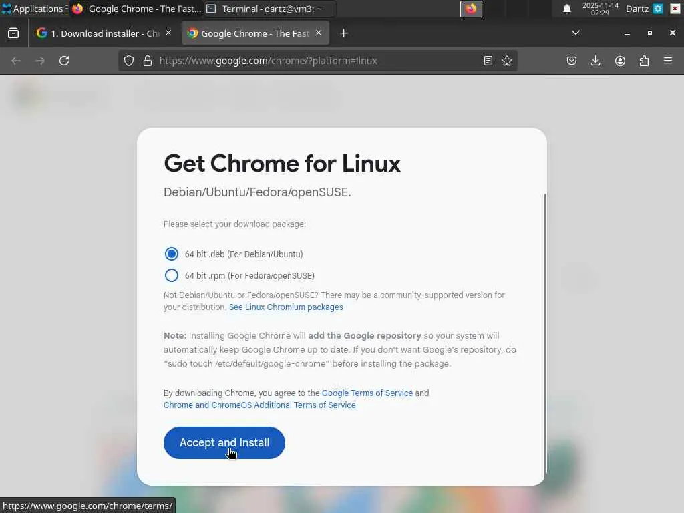Open a new browser tab
Image resolution: width=684 pixels, height=513 pixels.
point(344,33)
